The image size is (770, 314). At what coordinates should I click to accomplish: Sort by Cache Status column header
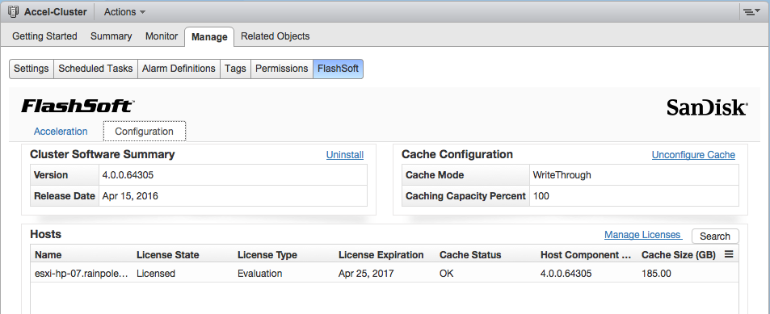tap(470, 254)
